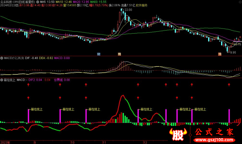Click month 9 on the time axis
The height and width of the screenshot is (144, 242).
tap(35, 142)
